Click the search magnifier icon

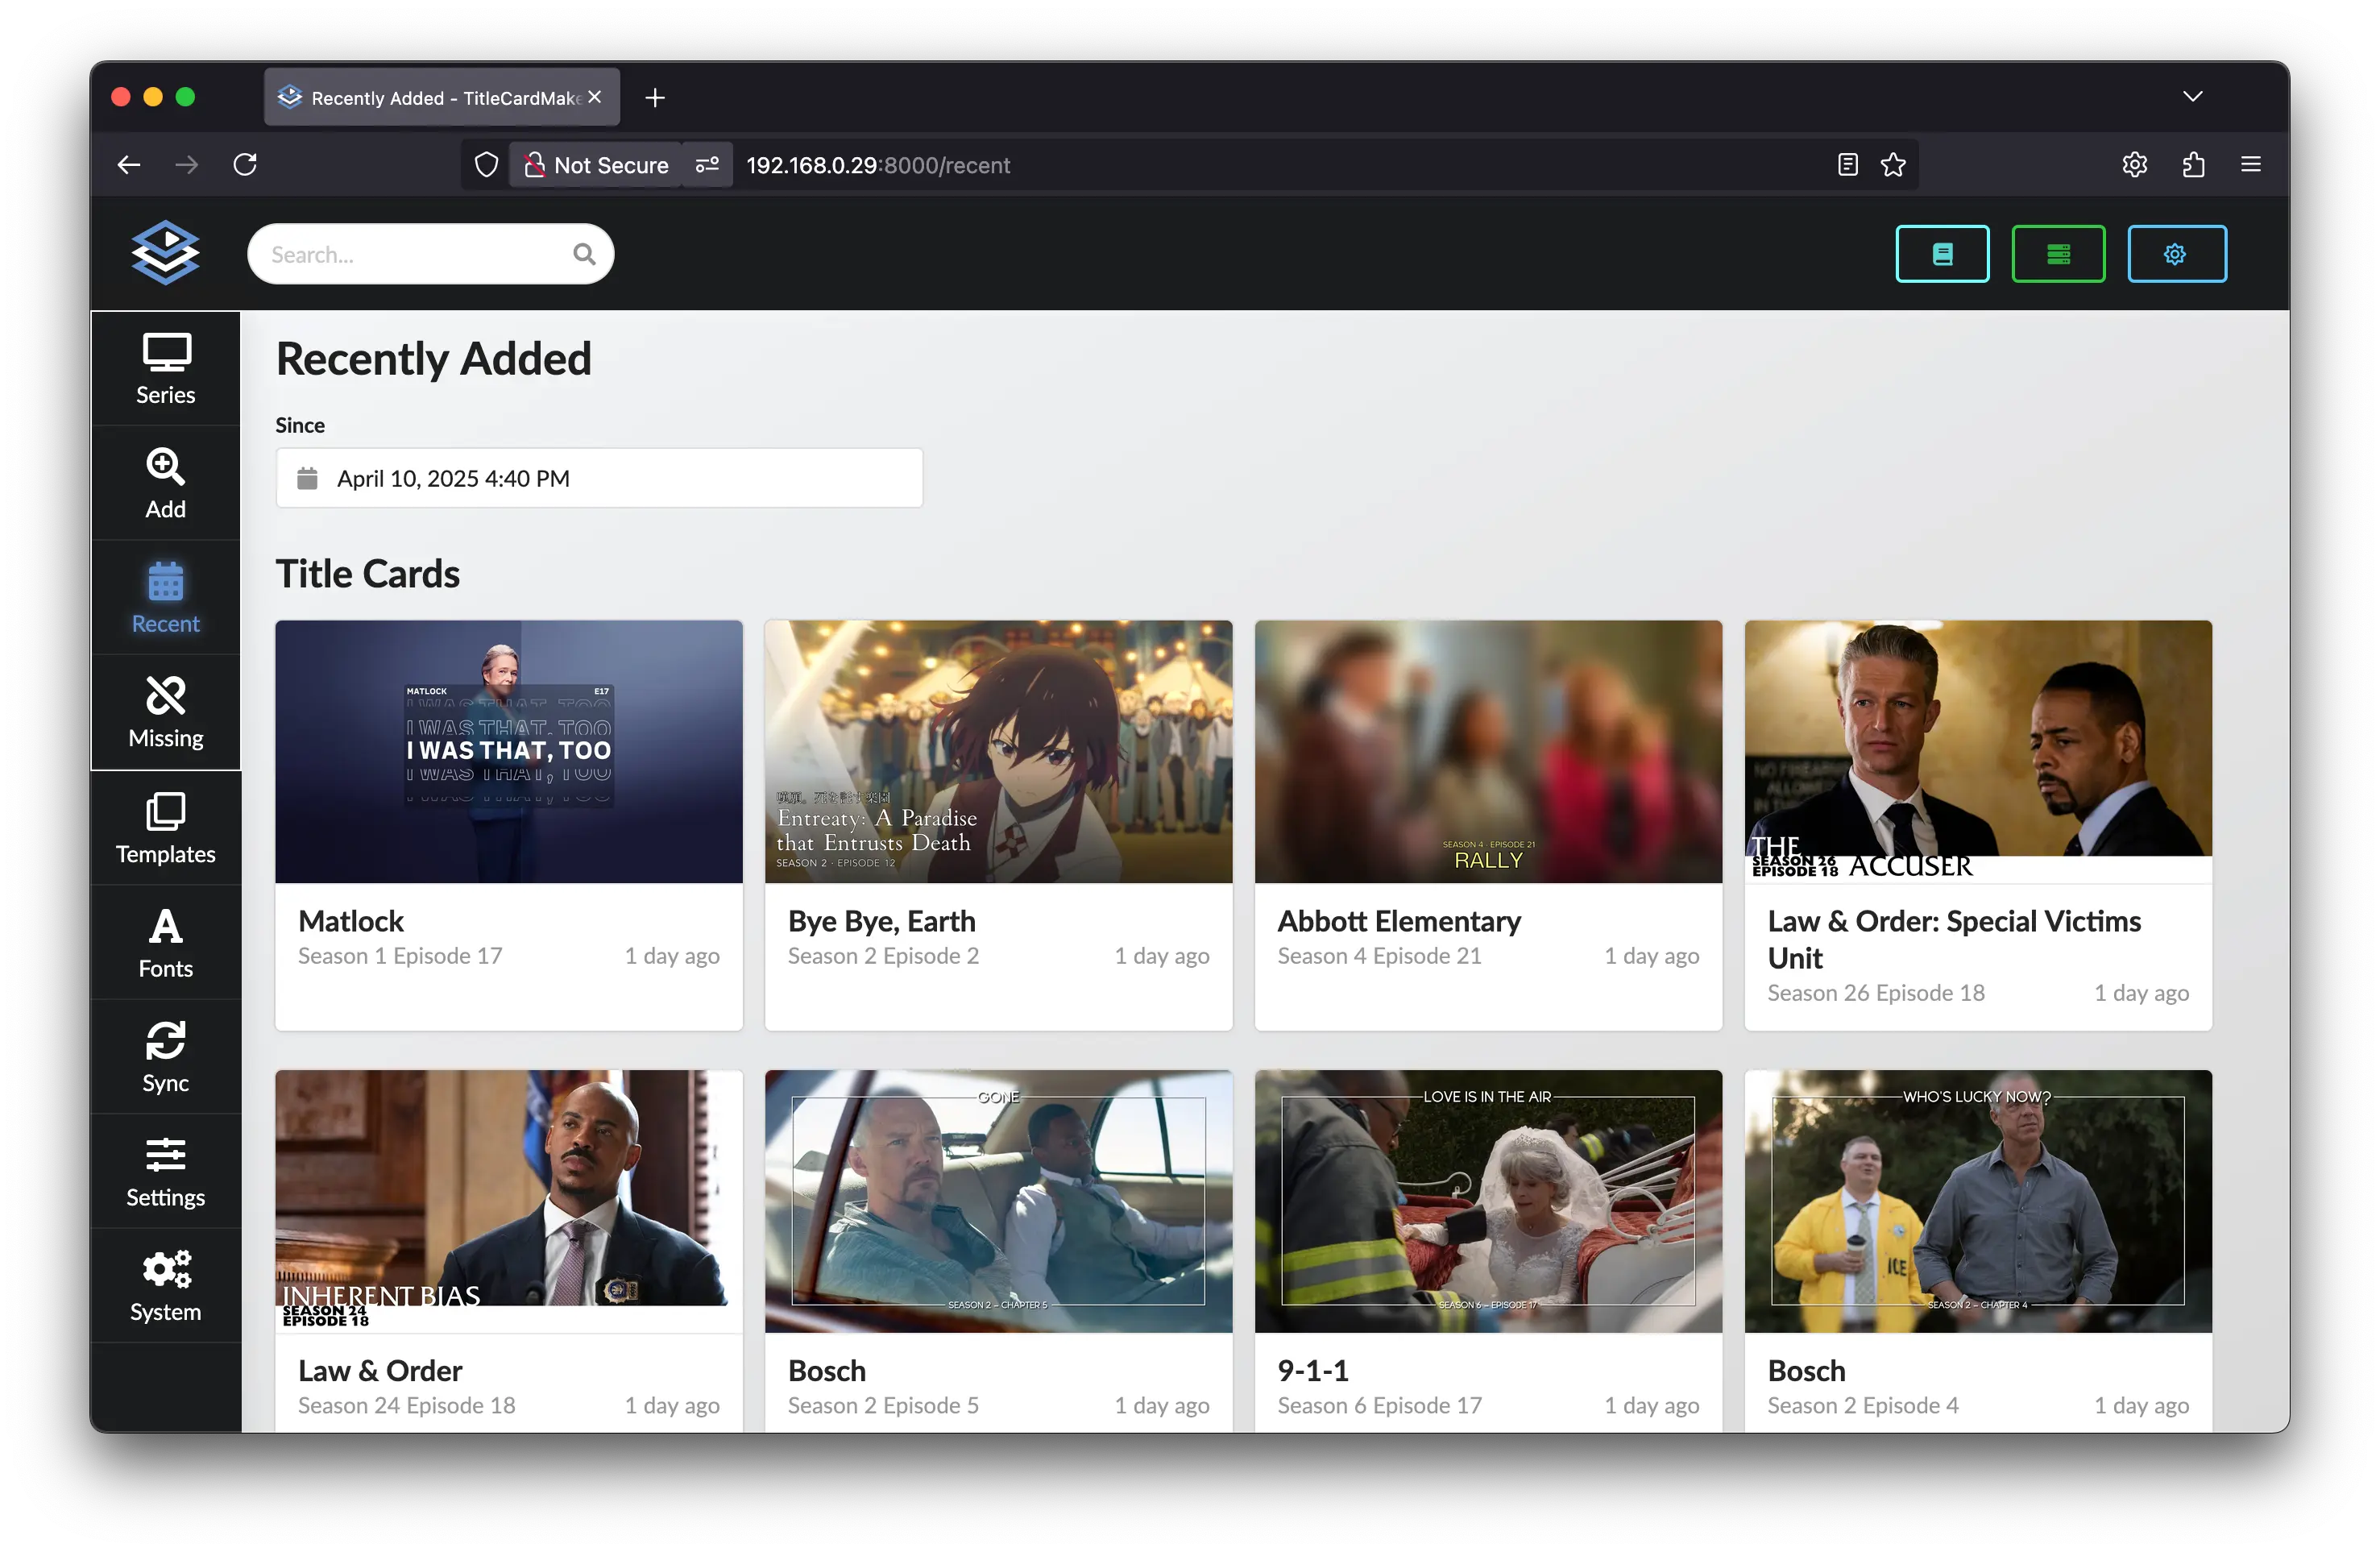pos(584,255)
